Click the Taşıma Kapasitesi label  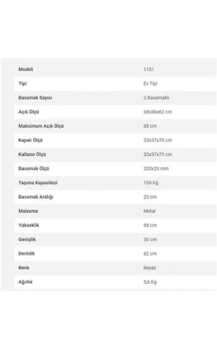coord(38,183)
